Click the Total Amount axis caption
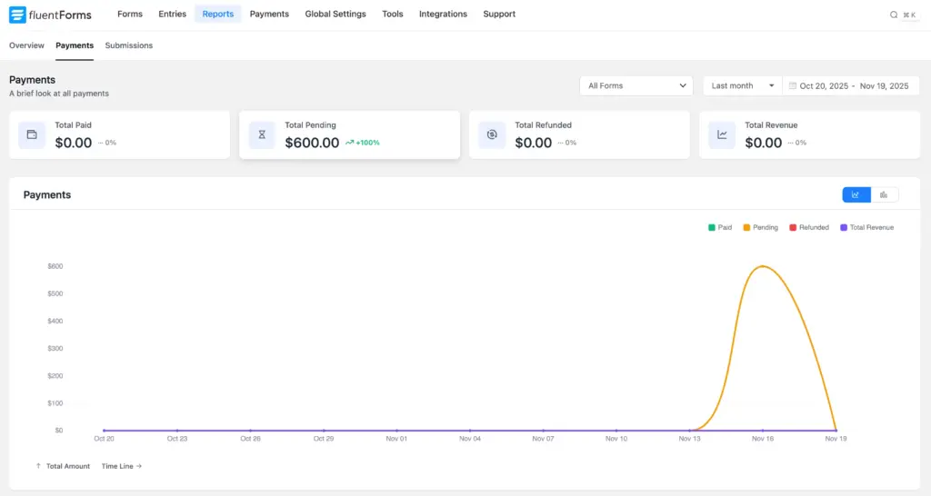 [x=68, y=466]
